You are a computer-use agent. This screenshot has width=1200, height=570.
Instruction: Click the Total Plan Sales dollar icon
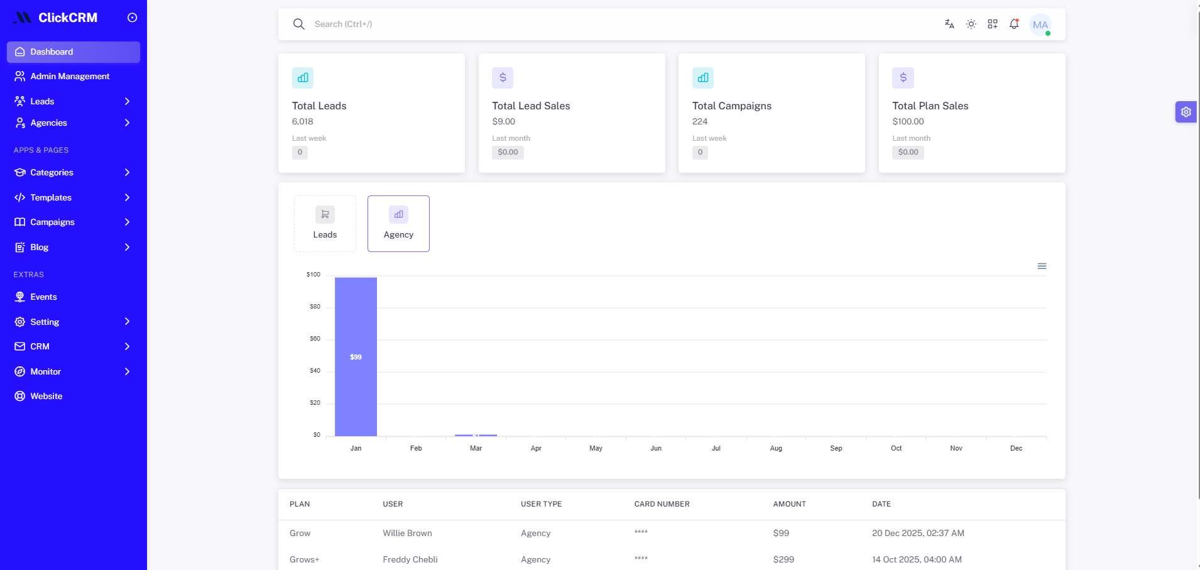(903, 78)
